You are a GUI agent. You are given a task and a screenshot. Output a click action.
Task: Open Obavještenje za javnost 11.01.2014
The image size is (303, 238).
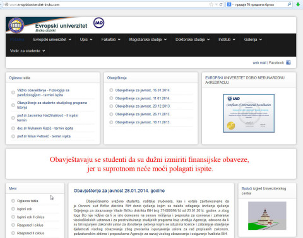click(x=143, y=98)
